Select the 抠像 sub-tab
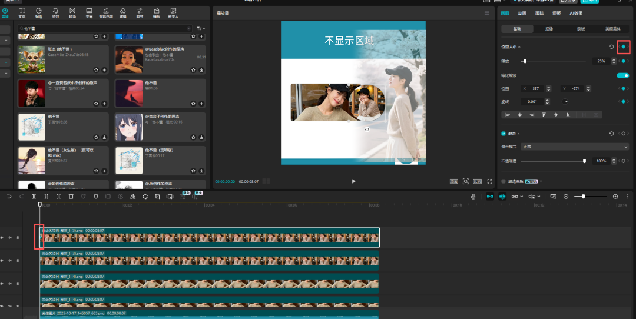 tap(548, 29)
